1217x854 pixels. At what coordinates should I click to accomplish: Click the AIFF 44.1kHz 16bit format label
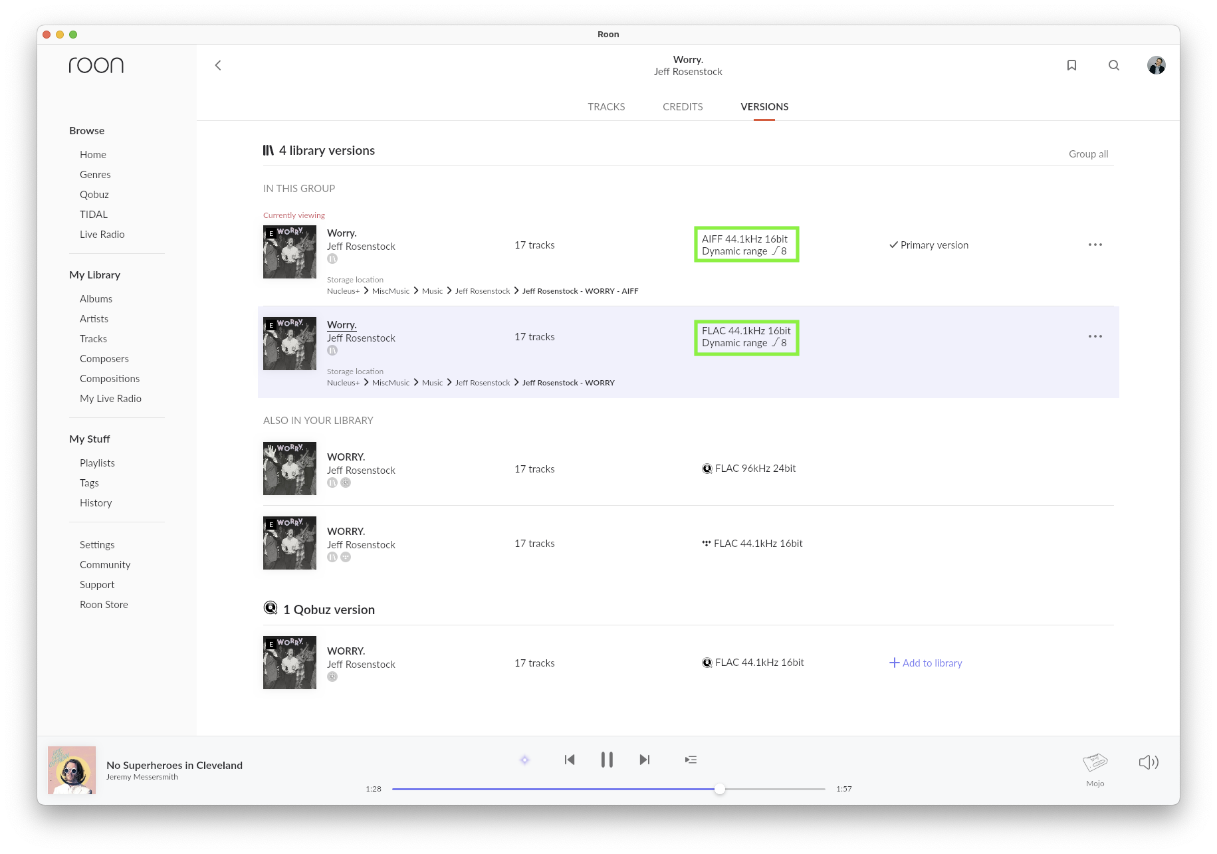pyautogui.click(x=744, y=239)
